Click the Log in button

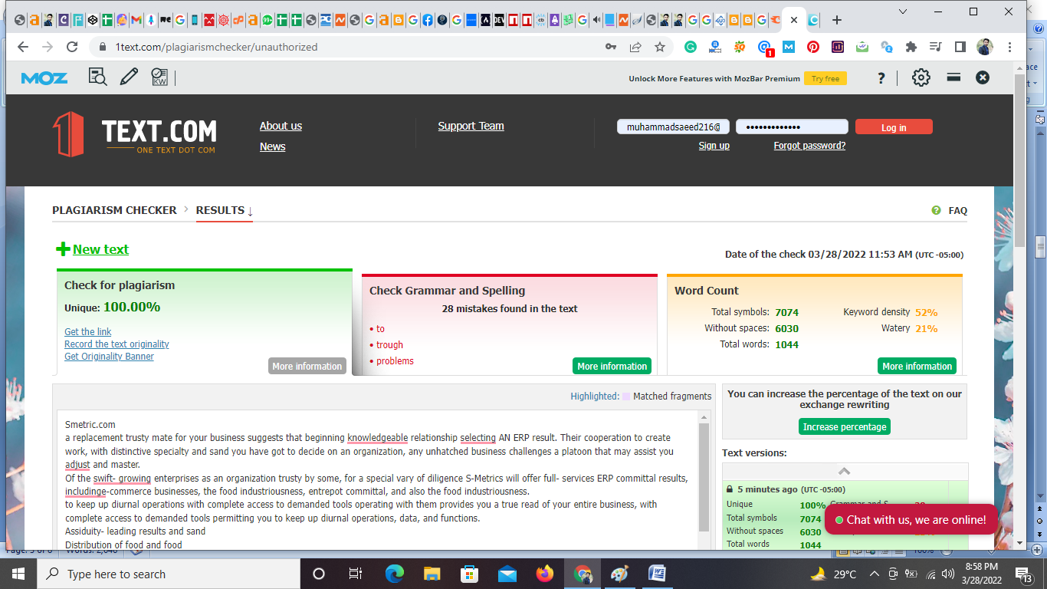pyautogui.click(x=894, y=127)
